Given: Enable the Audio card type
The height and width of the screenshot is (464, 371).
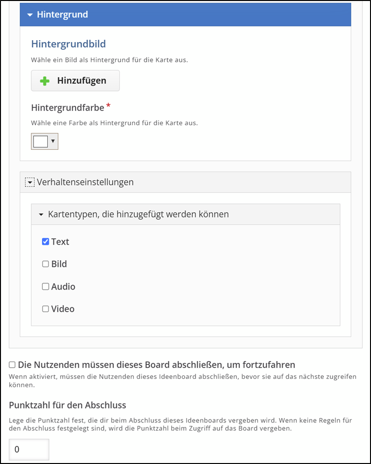Looking at the screenshot, I should (x=46, y=286).
